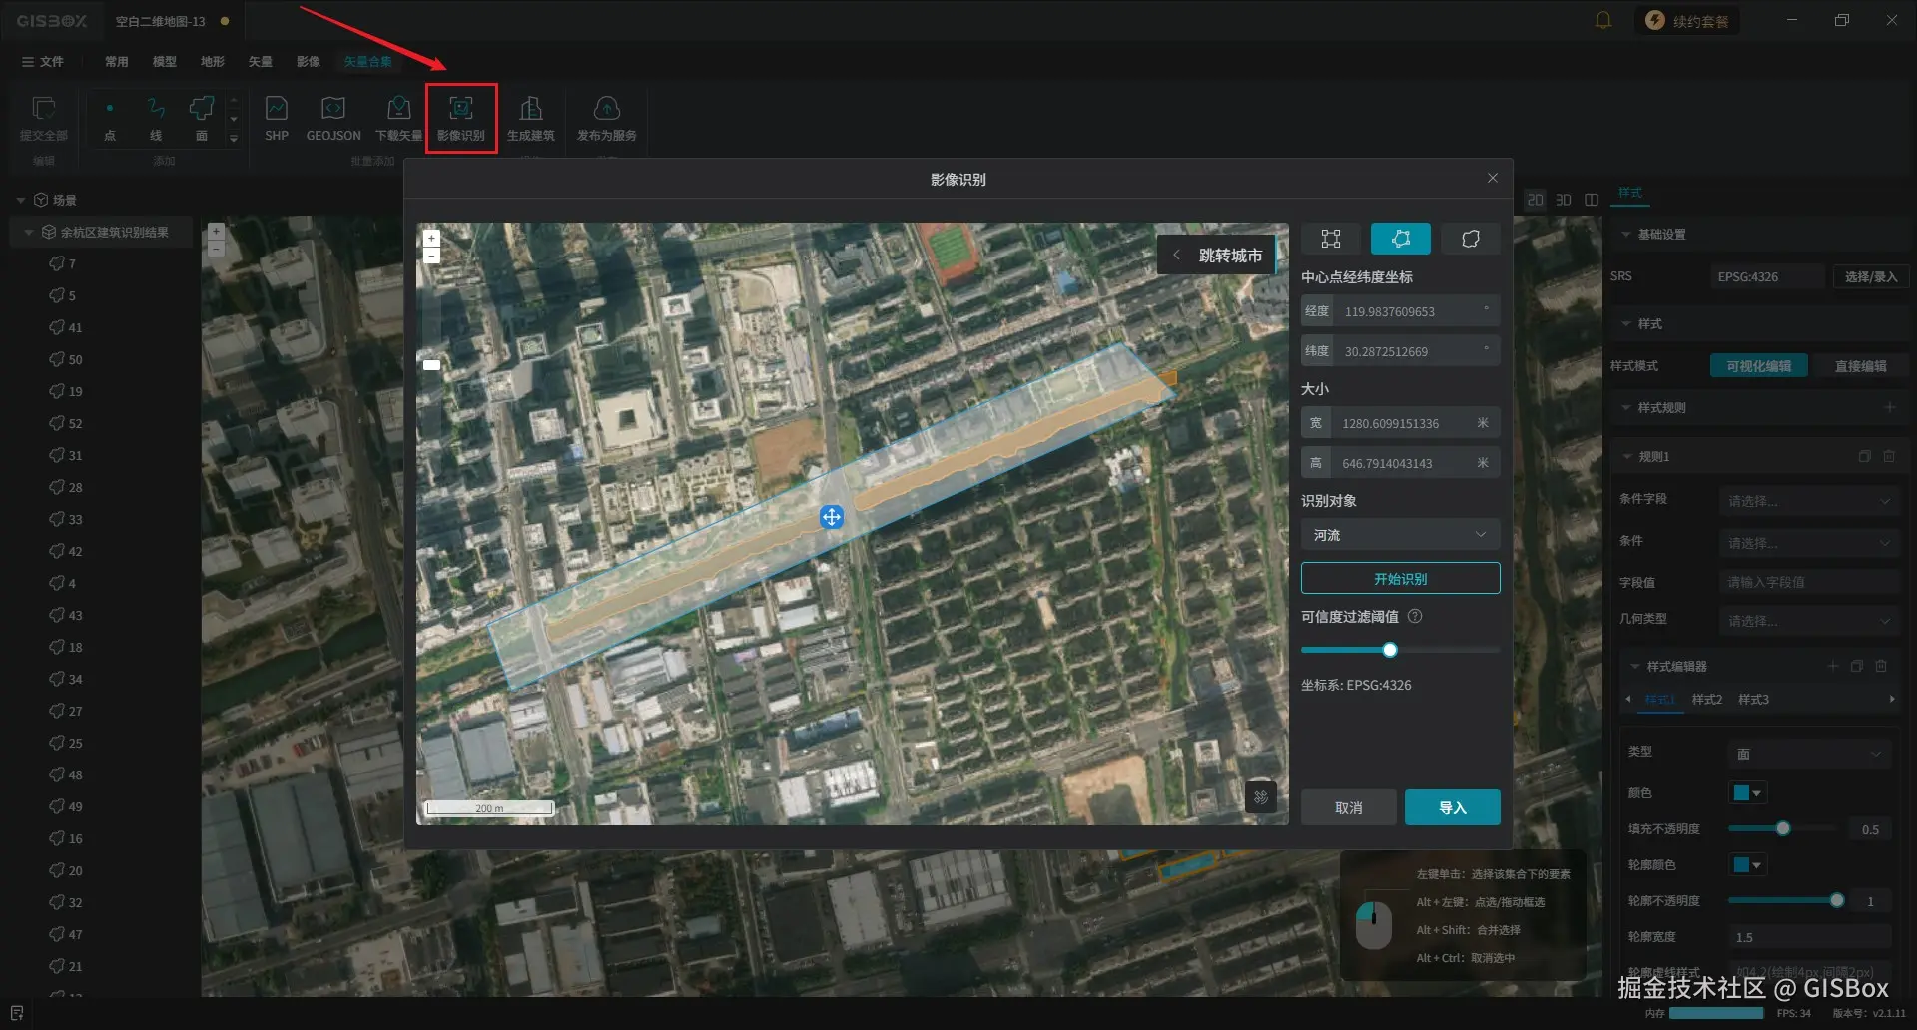Select the 面 polygon drawing tool
Screen dimensions: 1917x1030
tap(202, 118)
